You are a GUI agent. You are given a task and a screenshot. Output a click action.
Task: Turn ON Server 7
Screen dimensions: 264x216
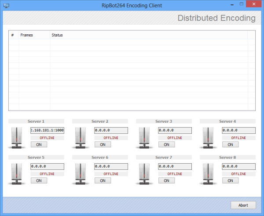[166, 180]
